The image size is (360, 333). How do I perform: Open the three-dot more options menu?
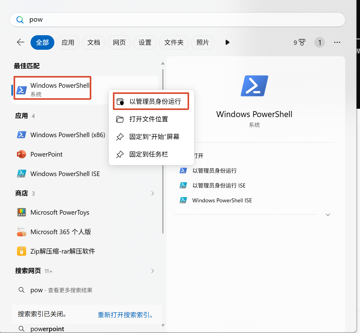(337, 42)
